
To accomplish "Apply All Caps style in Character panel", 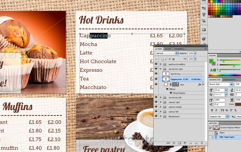I will (x=222, y=110).
